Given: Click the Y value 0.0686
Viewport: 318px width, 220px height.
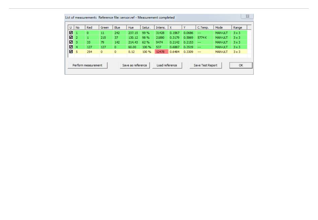Looking at the screenshot, I should (x=188, y=33).
